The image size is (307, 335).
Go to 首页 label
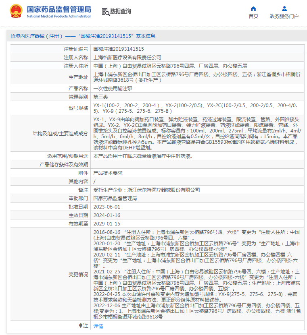click(x=253, y=17)
